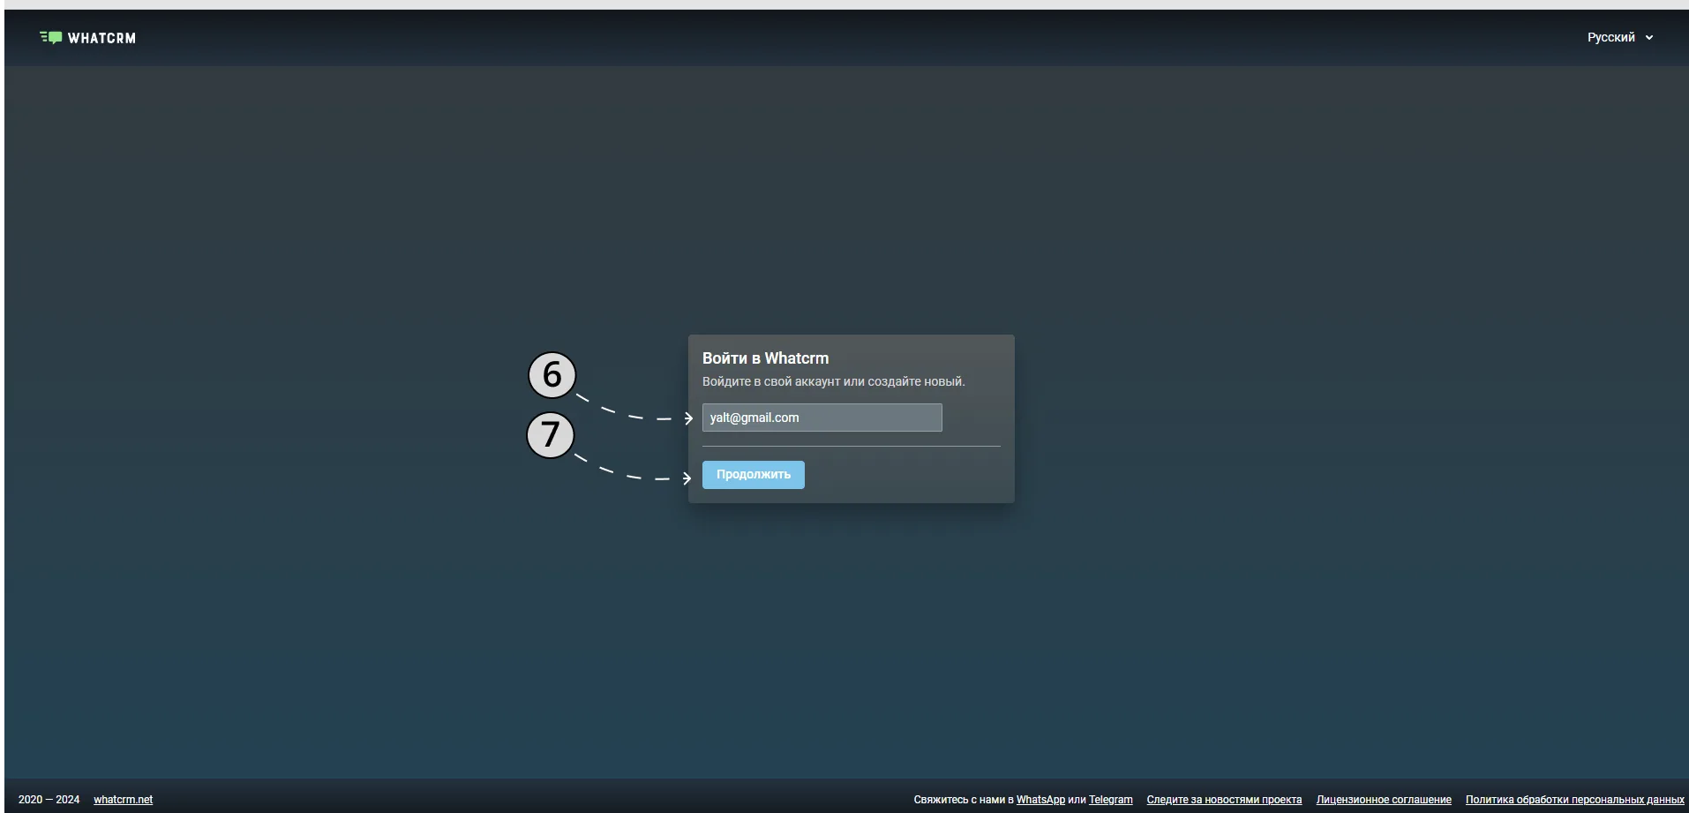This screenshot has width=1689, height=813.
Task: Contact support via the WhatsApp link
Action: coord(1040,800)
